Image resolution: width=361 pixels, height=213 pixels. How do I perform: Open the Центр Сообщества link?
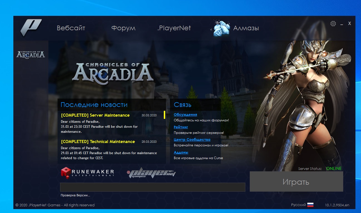coord(192,140)
